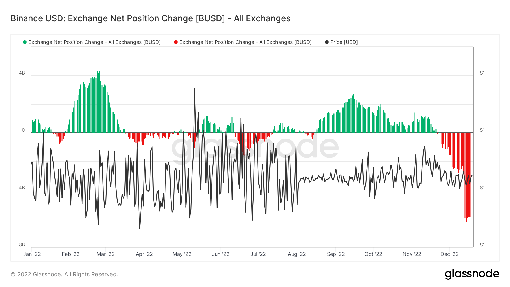Viewport: 510px width, 287px height.
Task: Click the 4B y-axis label
Action: [22, 73]
